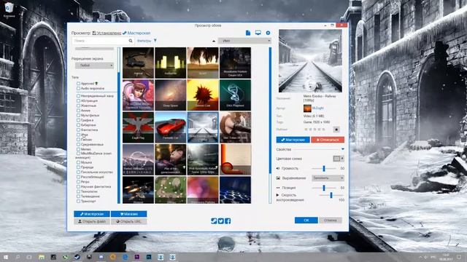
Task: Click the open file document icon
Action: pos(248,33)
